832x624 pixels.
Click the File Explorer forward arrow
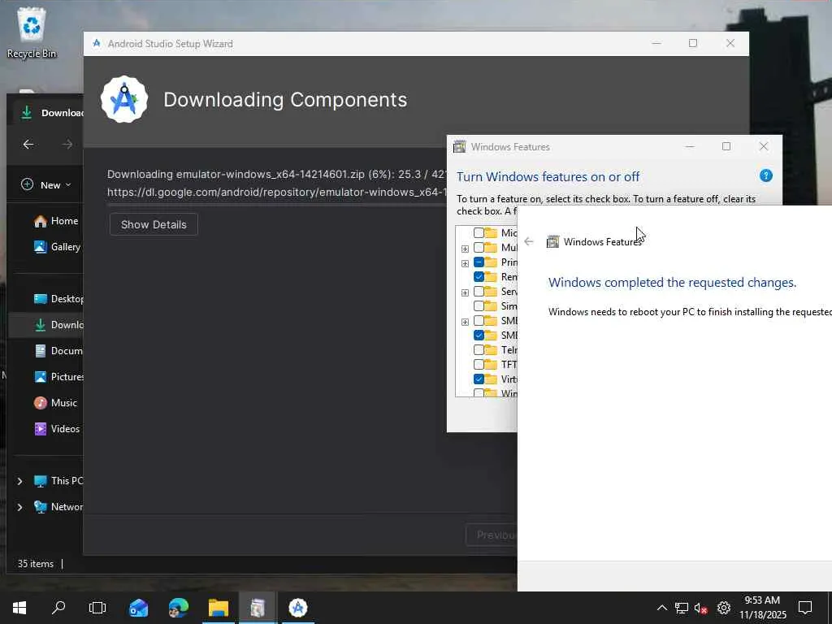pos(67,145)
